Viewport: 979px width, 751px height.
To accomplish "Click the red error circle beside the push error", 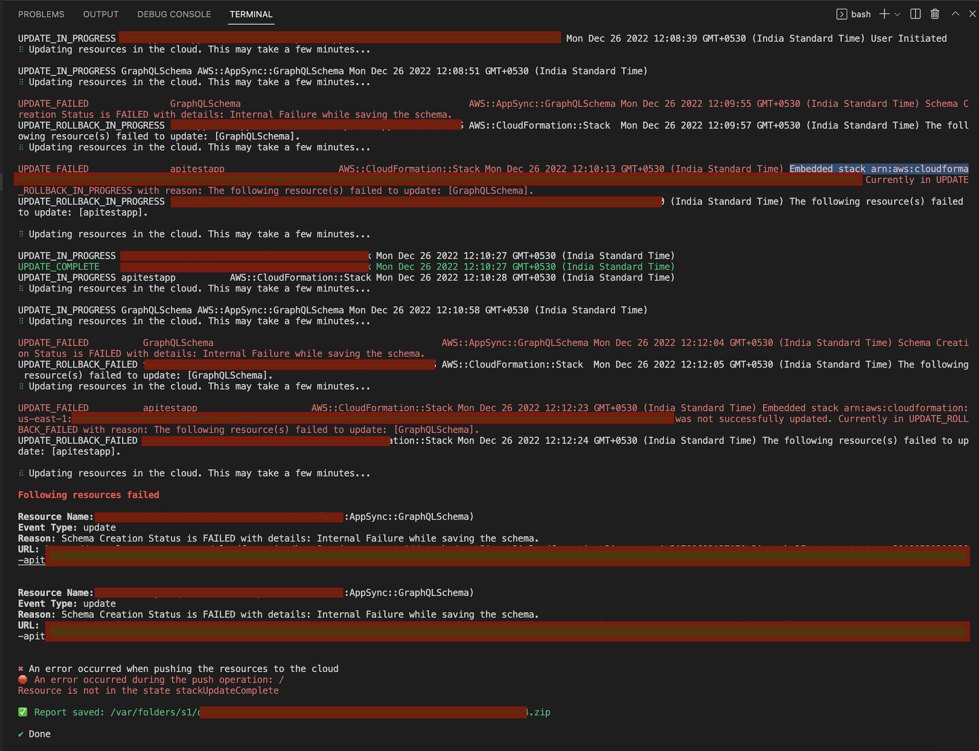I will click(22, 679).
